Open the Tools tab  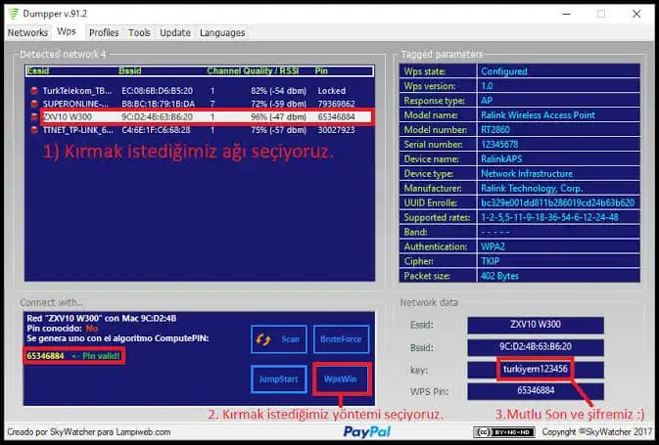point(140,32)
